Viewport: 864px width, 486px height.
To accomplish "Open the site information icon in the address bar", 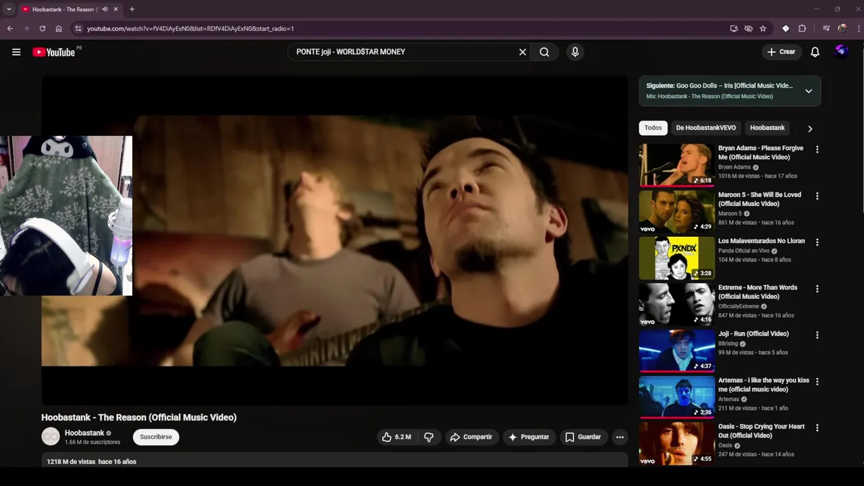I will 78,28.
